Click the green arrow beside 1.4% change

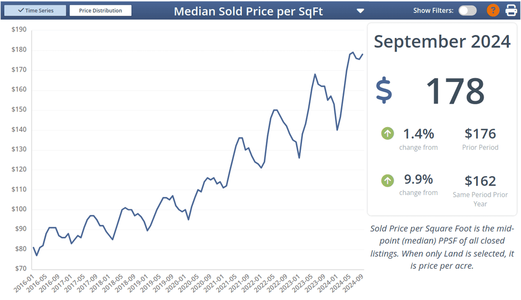[x=387, y=132]
